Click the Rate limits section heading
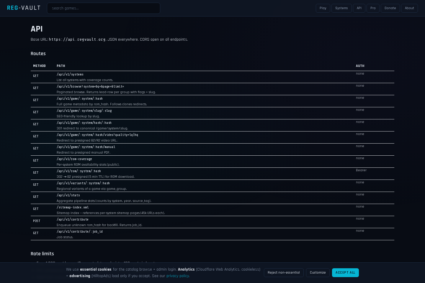The height and width of the screenshot is (283, 425). tap(42, 254)
